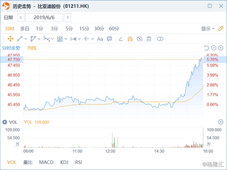
Task: Click the 均线 average line legend
Action: [32, 48]
